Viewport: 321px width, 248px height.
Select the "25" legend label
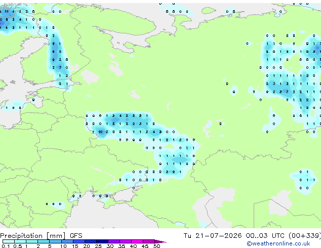click(x=98, y=246)
